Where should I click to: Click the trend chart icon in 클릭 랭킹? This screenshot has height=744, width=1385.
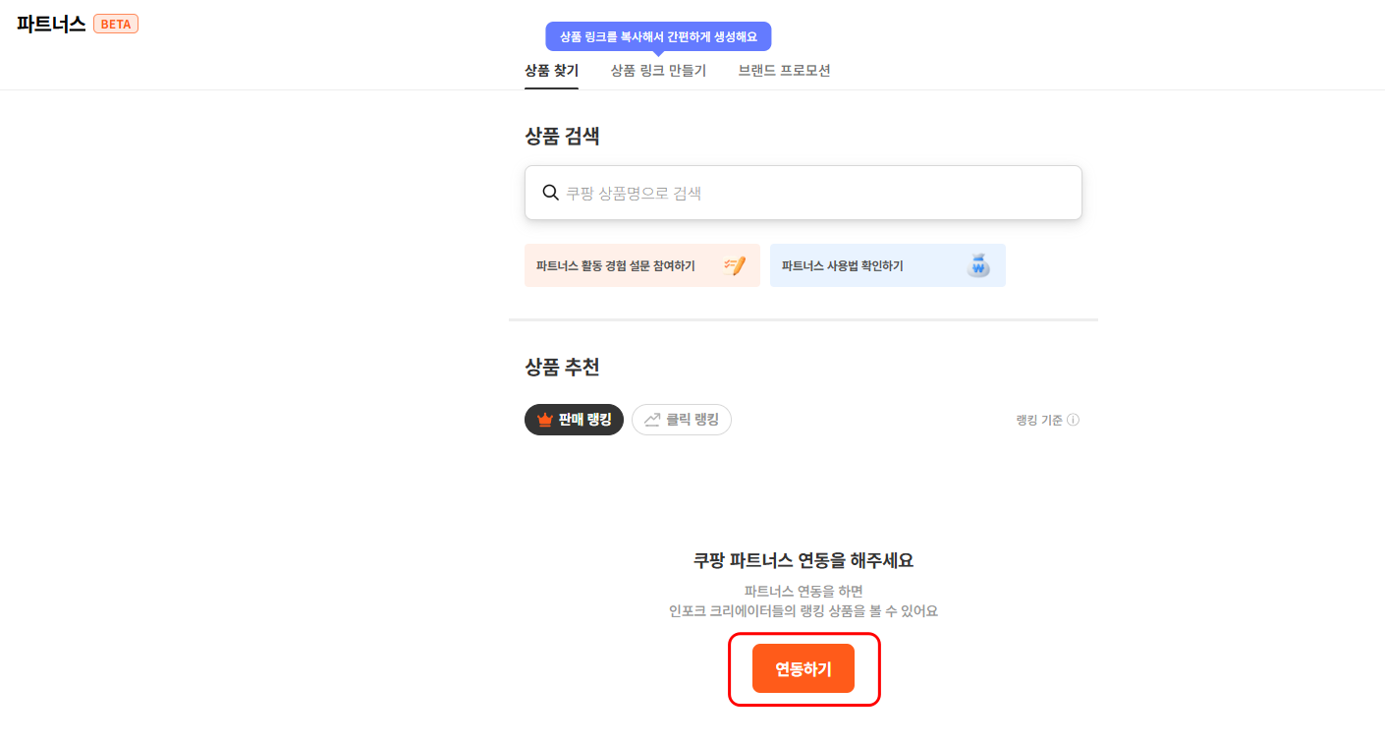(652, 421)
